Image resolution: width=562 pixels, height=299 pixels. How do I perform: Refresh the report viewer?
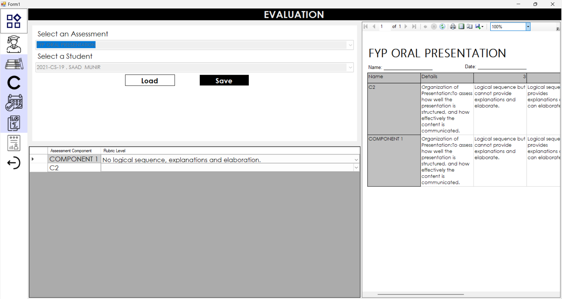pos(442,27)
